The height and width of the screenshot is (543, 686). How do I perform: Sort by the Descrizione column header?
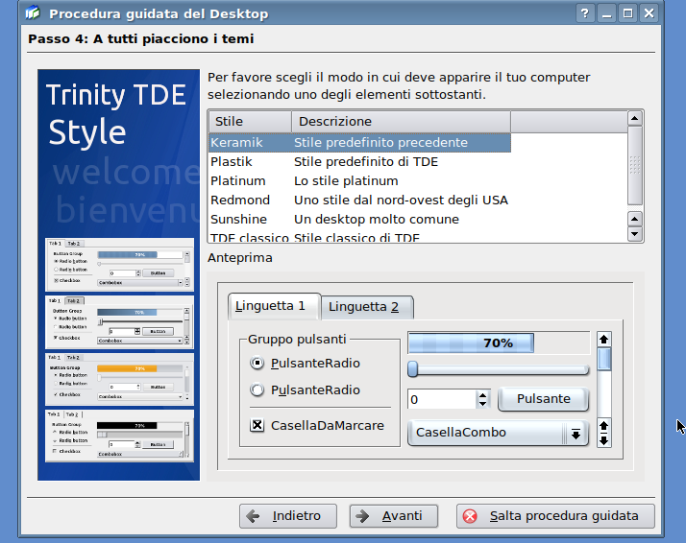tap(401, 122)
